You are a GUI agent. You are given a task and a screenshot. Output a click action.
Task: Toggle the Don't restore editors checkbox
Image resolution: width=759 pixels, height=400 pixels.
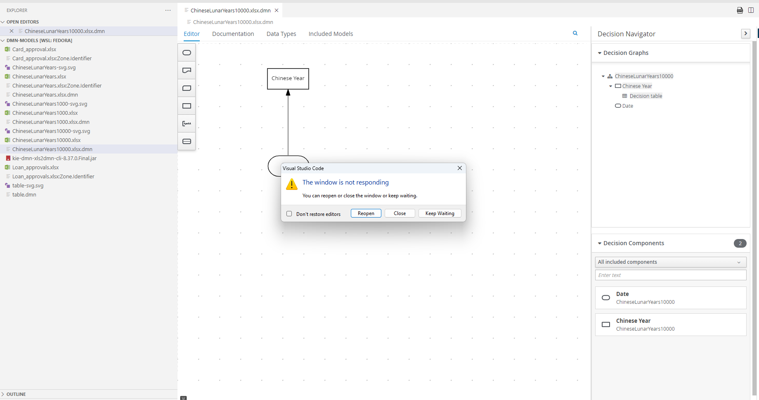click(x=289, y=214)
